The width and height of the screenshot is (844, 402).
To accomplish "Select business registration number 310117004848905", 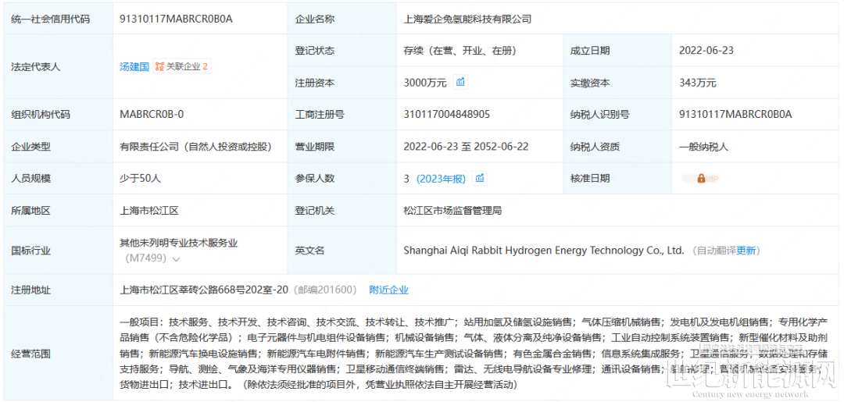I will [x=446, y=115].
